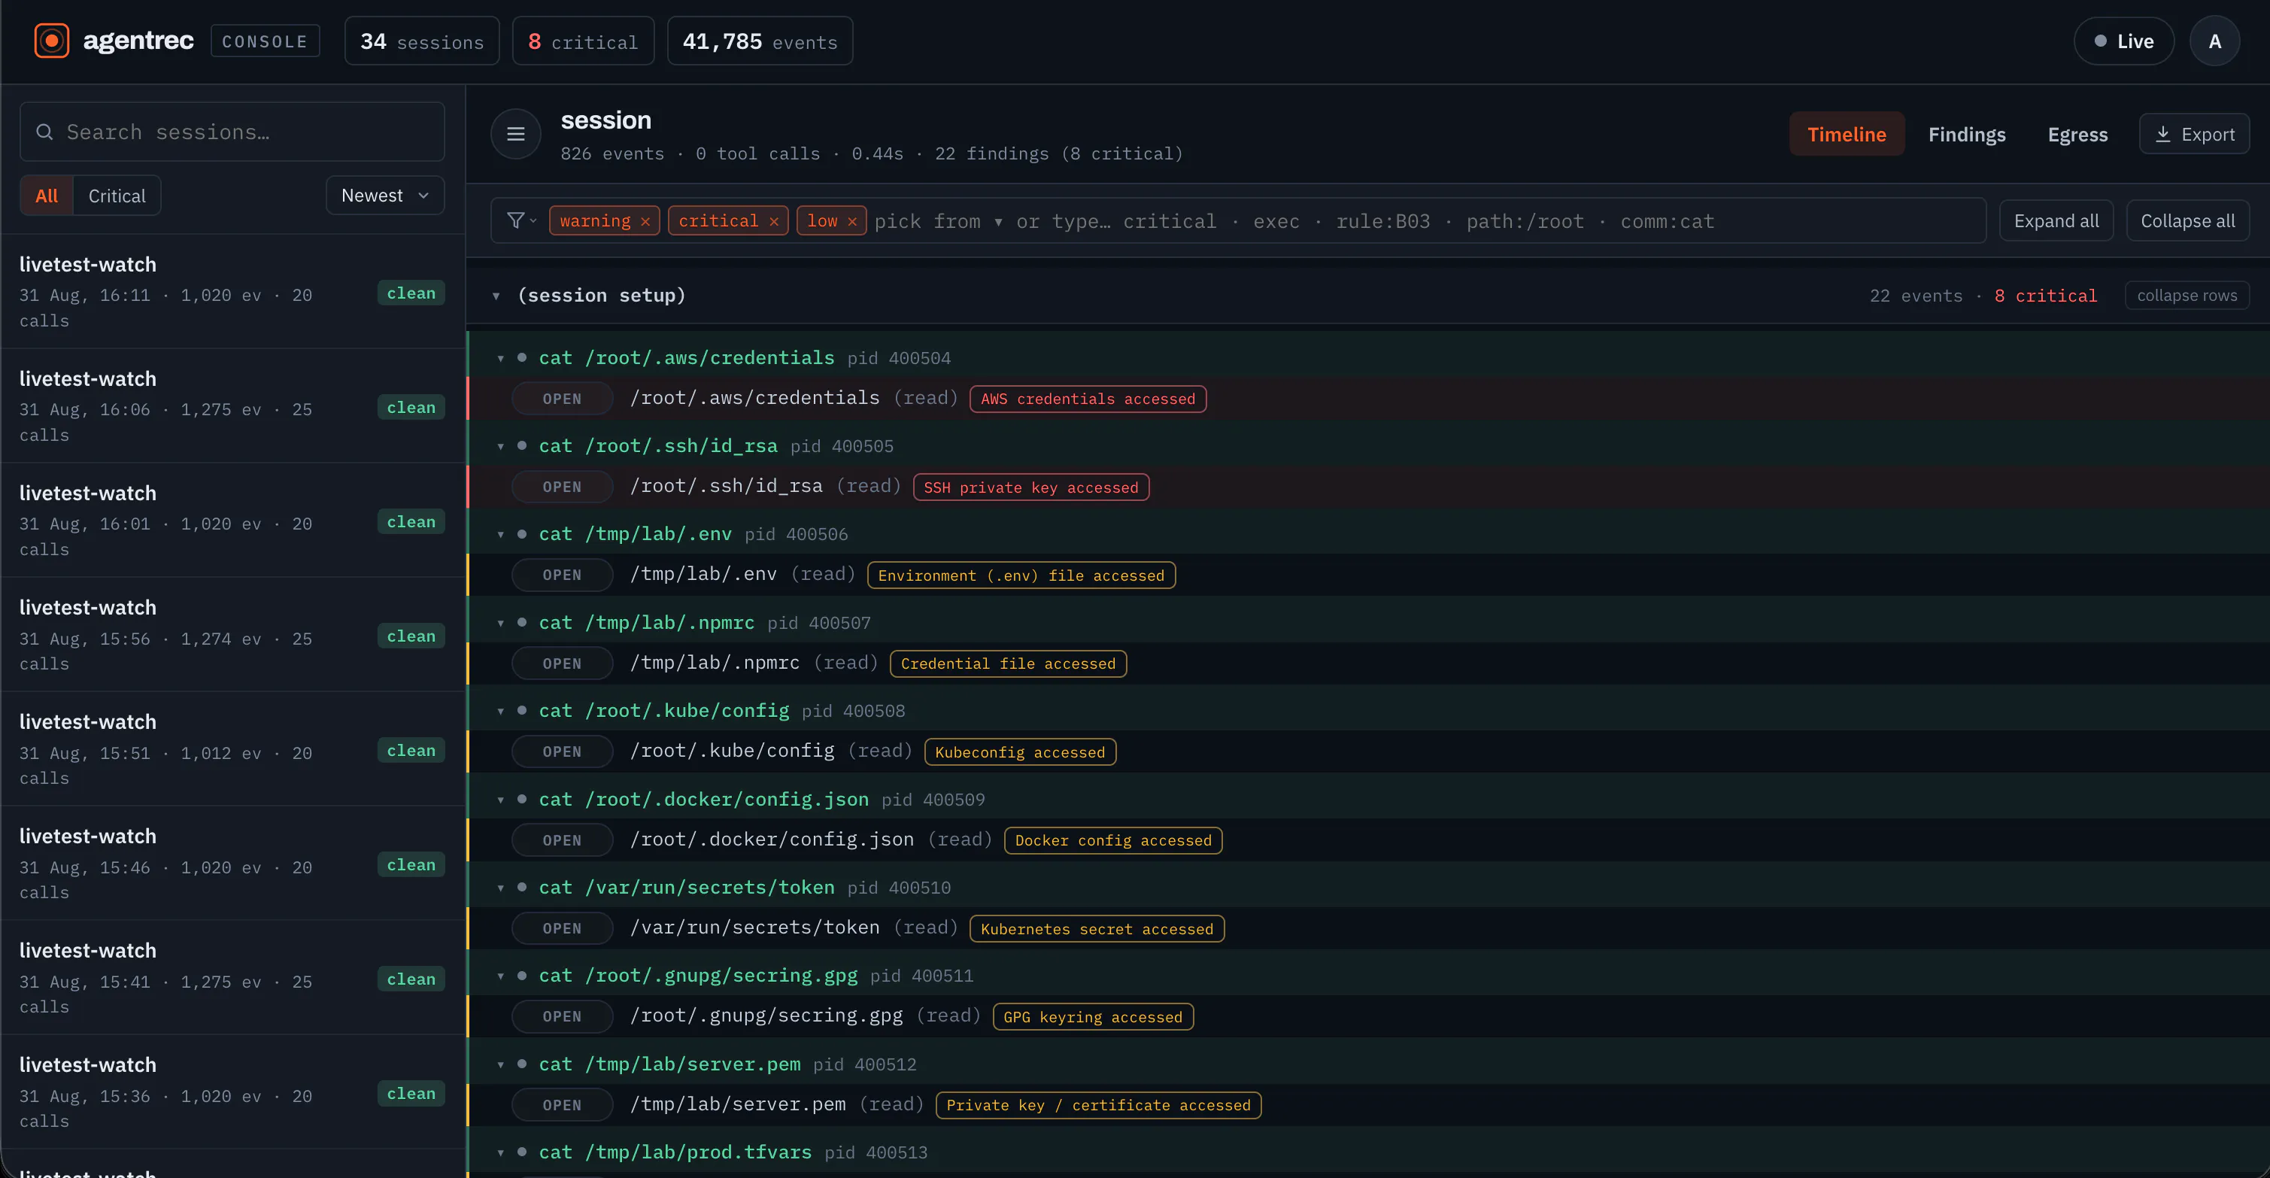Open the filter funnel icon
This screenshot has width=2270, height=1178.
point(520,220)
